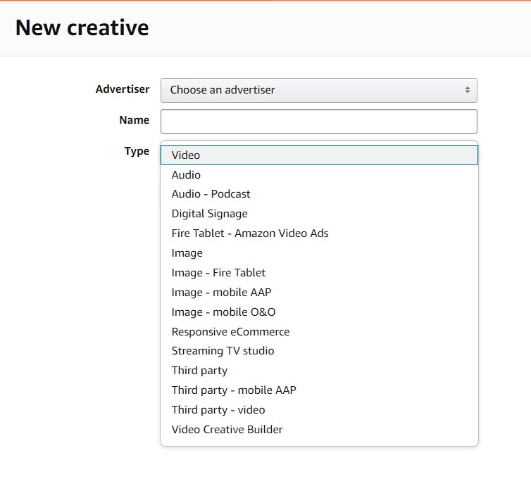Choose the Audio creative type
The height and width of the screenshot is (486, 531).
click(186, 175)
